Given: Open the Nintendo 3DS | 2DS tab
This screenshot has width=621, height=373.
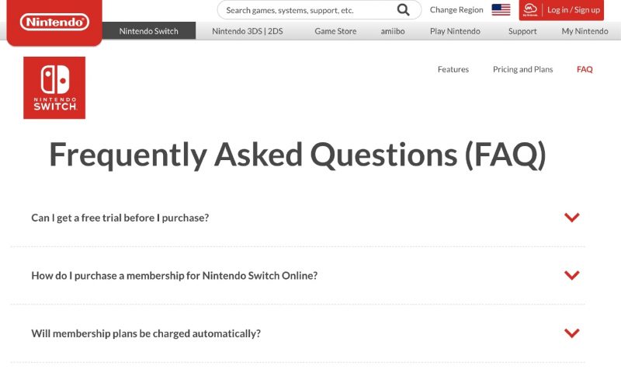Looking at the screenshot, I should pyautogui.click(x=247, y=31).
